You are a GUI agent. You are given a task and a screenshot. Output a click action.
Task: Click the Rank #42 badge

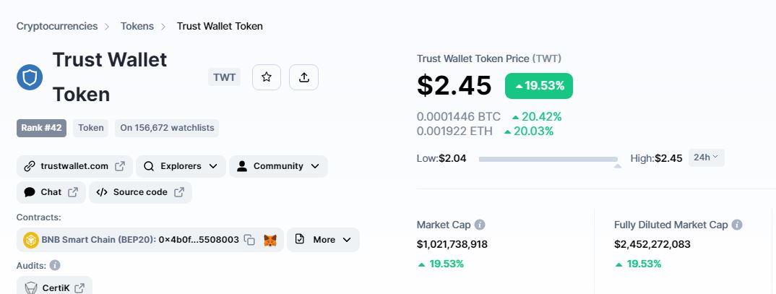click(x=42, y=128)
